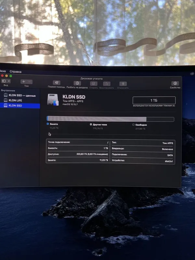Viewport: 195px width, 260px height.
Task: Open the Окно menu
Action: (3, 71)
